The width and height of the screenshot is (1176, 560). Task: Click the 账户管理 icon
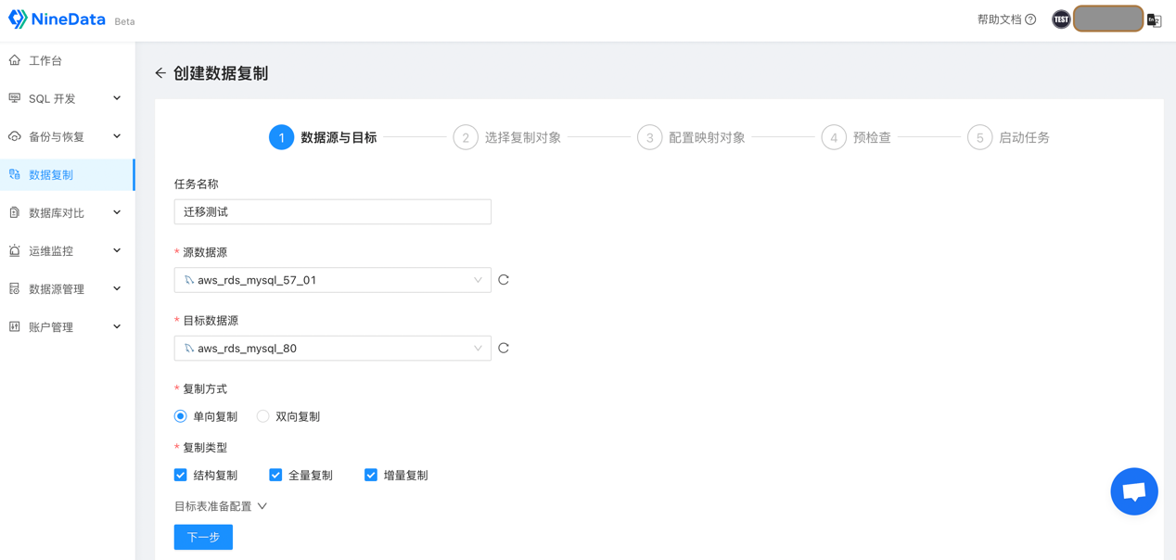point(15,326)
